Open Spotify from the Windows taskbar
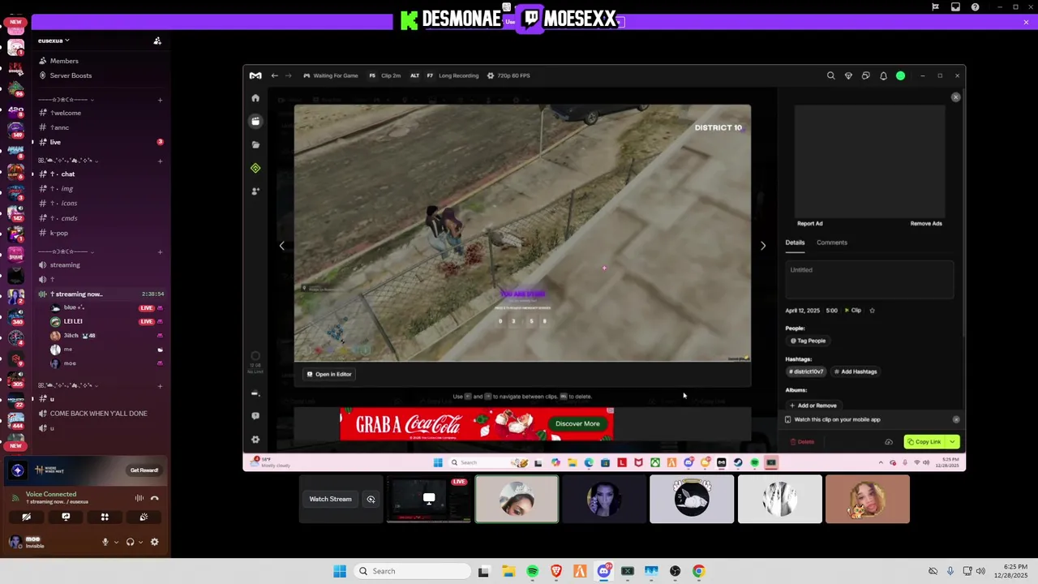Screen dimensions: 1038x584 coord(532,571)
